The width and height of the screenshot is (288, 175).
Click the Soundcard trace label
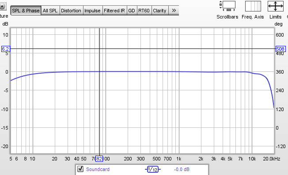[98, 169]
